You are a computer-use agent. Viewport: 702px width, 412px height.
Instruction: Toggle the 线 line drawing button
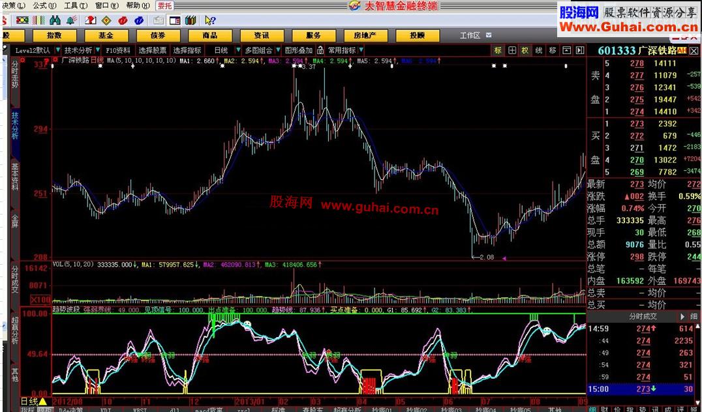point(539,51)
